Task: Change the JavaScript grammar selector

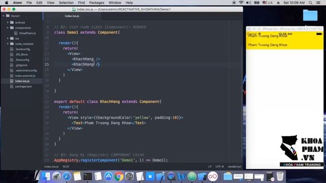Action: (234, 166)
